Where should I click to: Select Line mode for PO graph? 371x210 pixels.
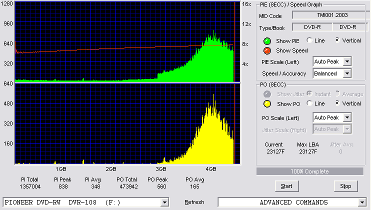309,103
